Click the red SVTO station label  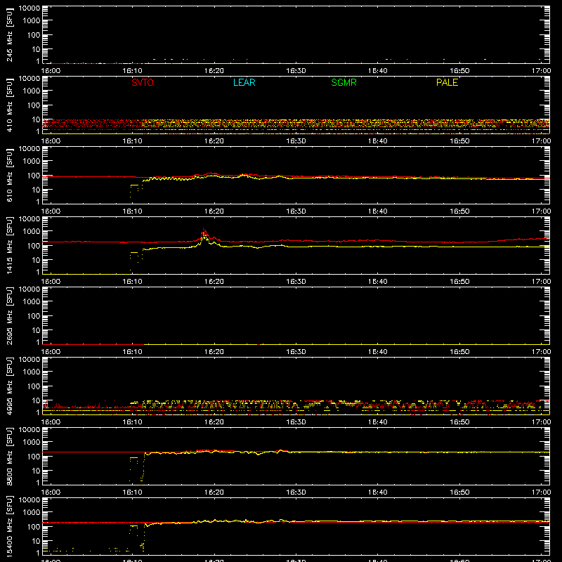(x=143, y=82)
